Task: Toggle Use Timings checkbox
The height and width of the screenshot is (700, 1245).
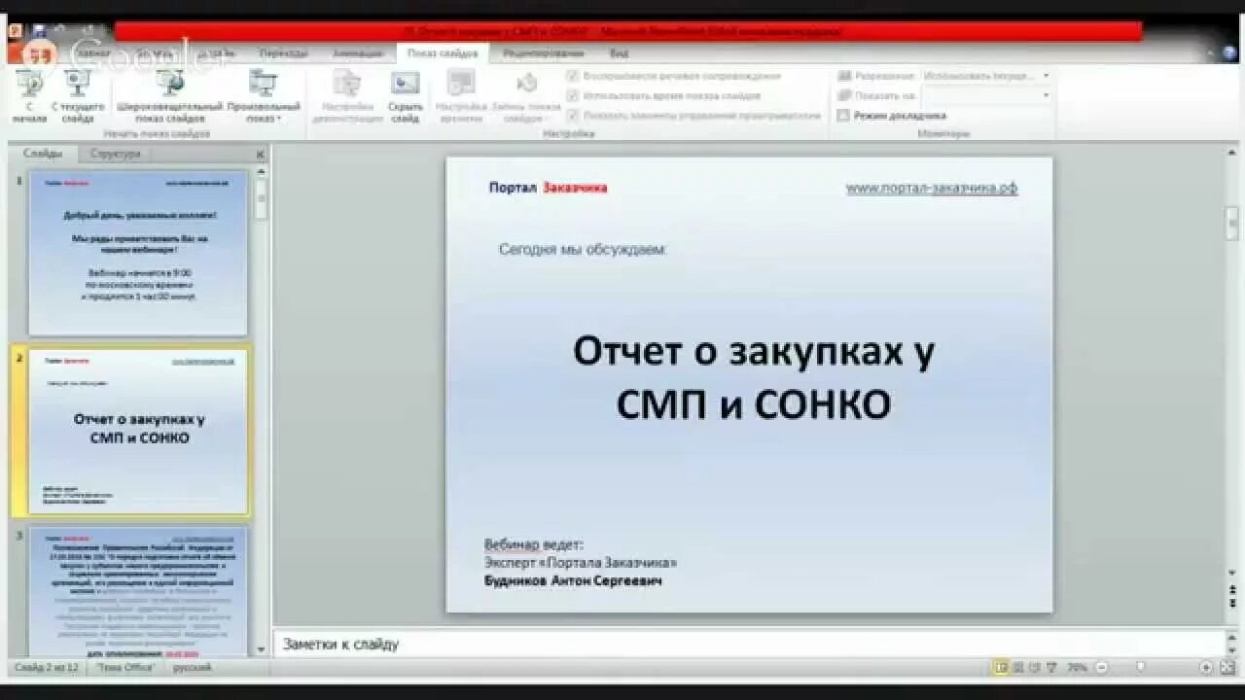Action: [573, 95]
